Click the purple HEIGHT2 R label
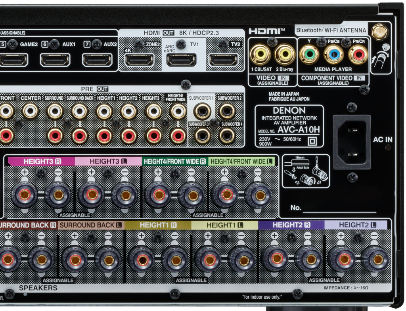406x311 pixels. [x=291, y=225]
